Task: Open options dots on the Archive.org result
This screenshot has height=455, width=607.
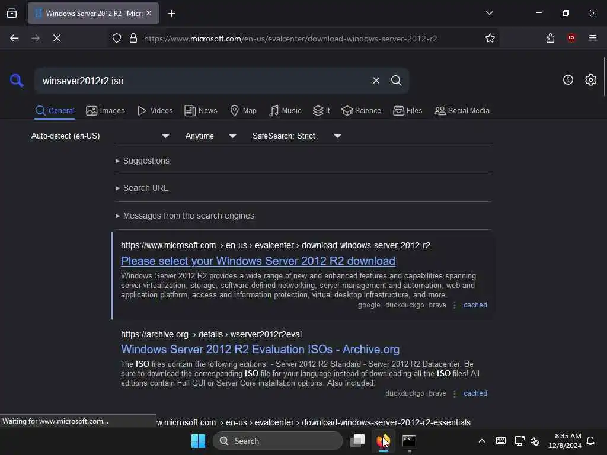Action: tap(455, 393)
